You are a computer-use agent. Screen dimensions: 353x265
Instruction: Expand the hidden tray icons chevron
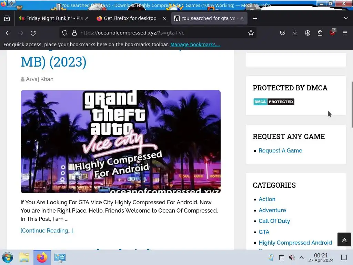tap(302, 257)
